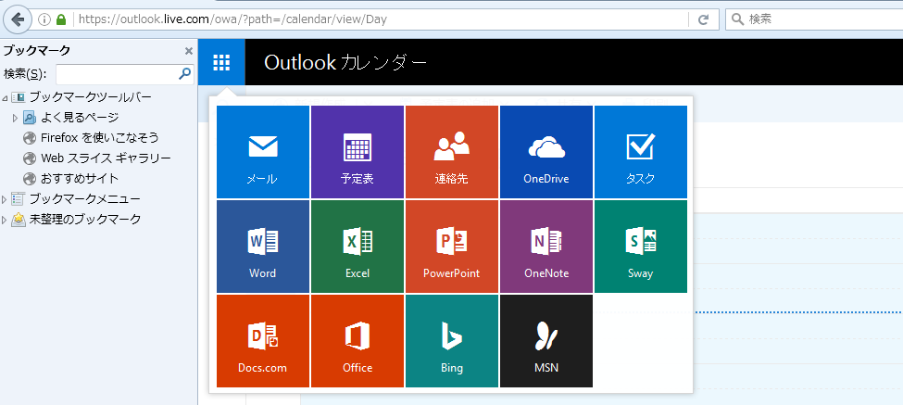Close the ブックマーク sidebar panel
The image size is (903, 405).
(188, 51)
